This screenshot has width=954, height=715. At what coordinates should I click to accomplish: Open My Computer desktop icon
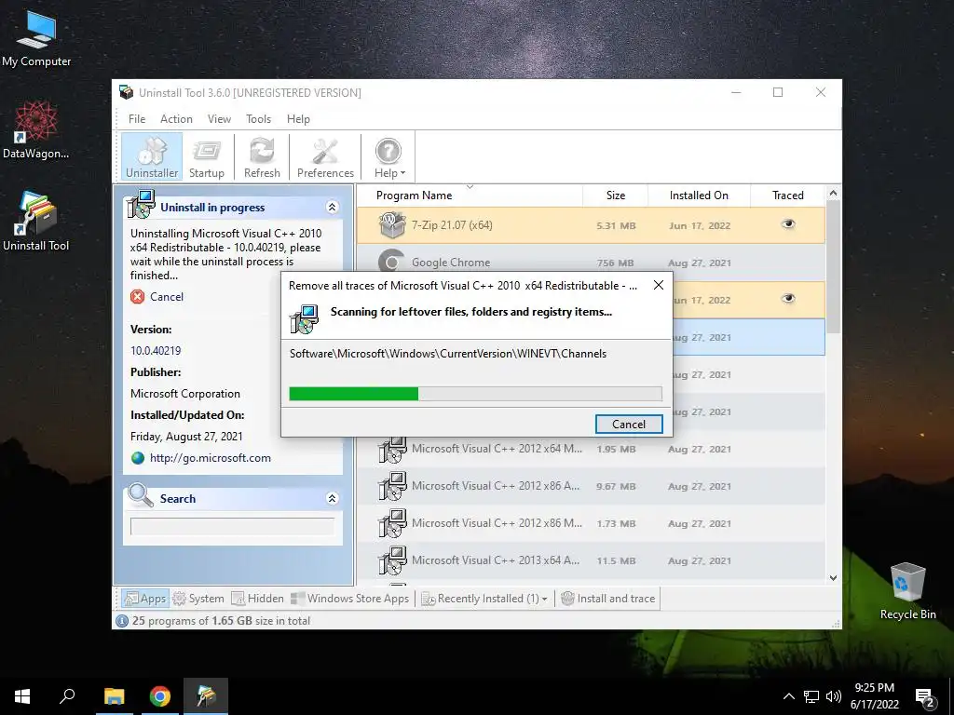pyautogui.click(x=36, y=39)
